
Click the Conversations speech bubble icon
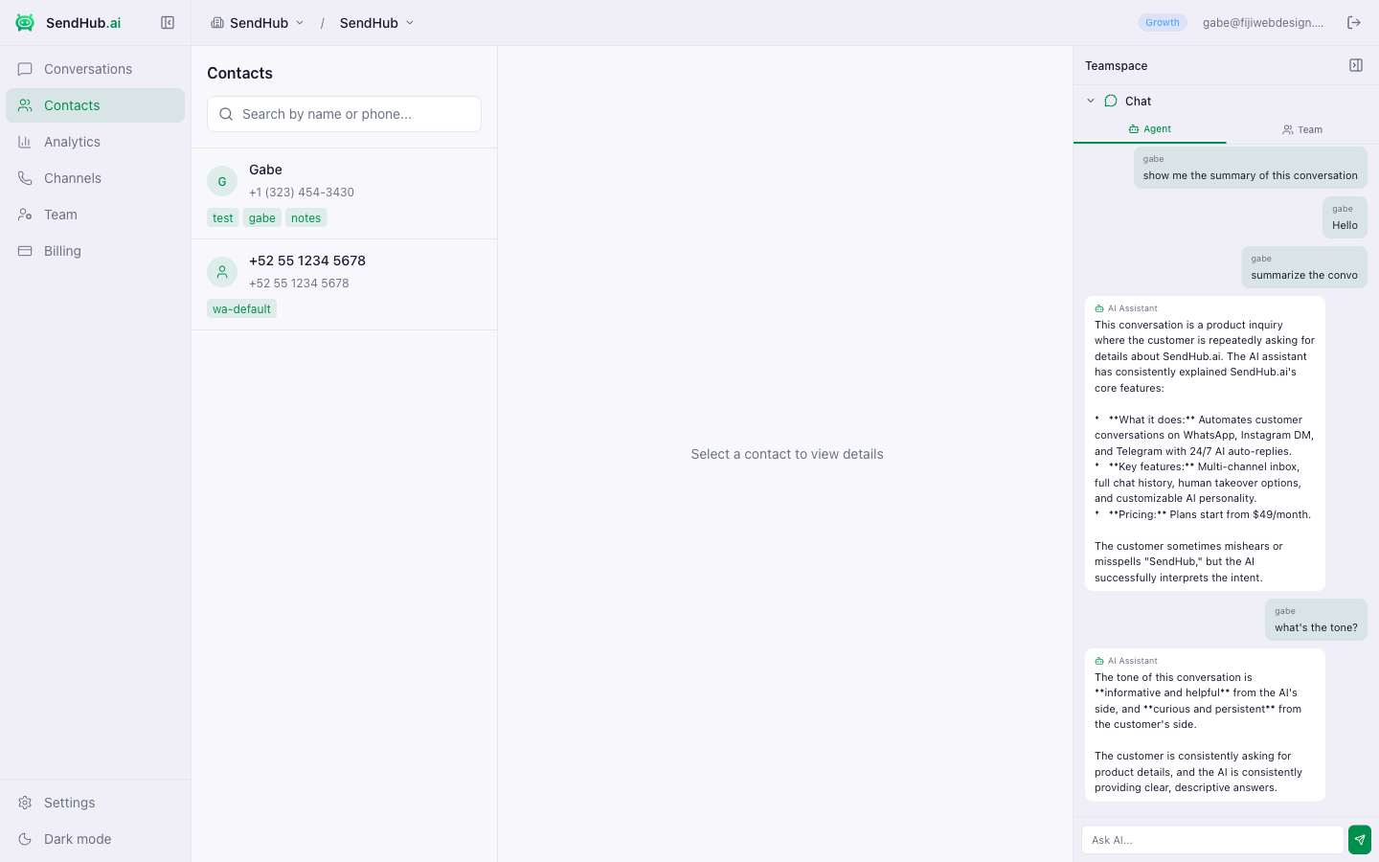point(25,69)
